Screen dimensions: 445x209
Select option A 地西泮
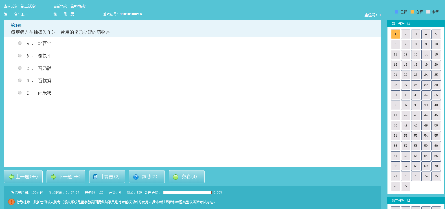click(20, 43)
